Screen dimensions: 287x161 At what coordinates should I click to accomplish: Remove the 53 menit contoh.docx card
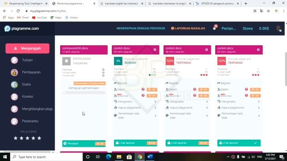[258, 50]
